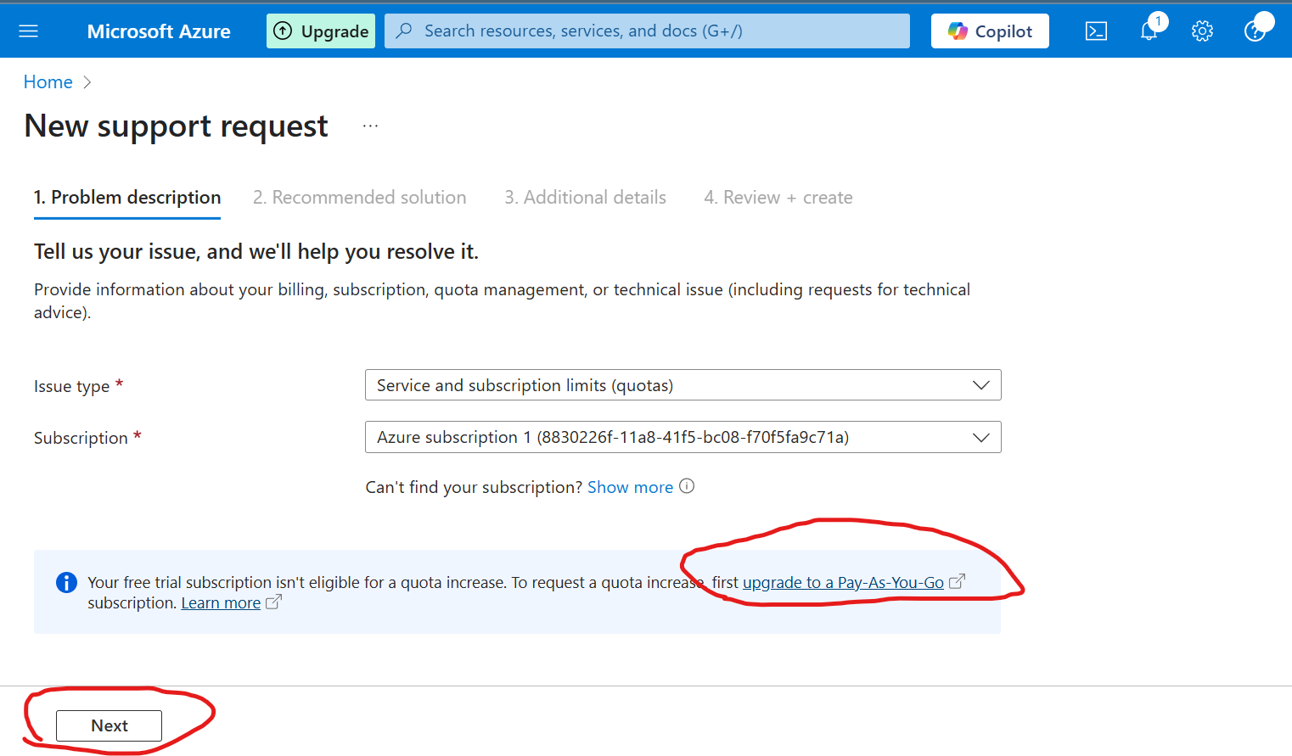Click upgrade to a Pay-As-You-Go link

843,583
